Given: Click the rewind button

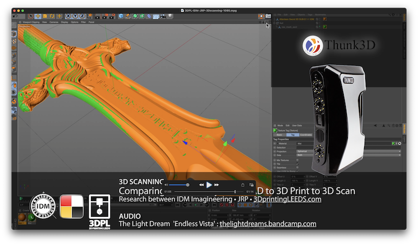Looking at the screenshot, I should [x=201, y=184].
